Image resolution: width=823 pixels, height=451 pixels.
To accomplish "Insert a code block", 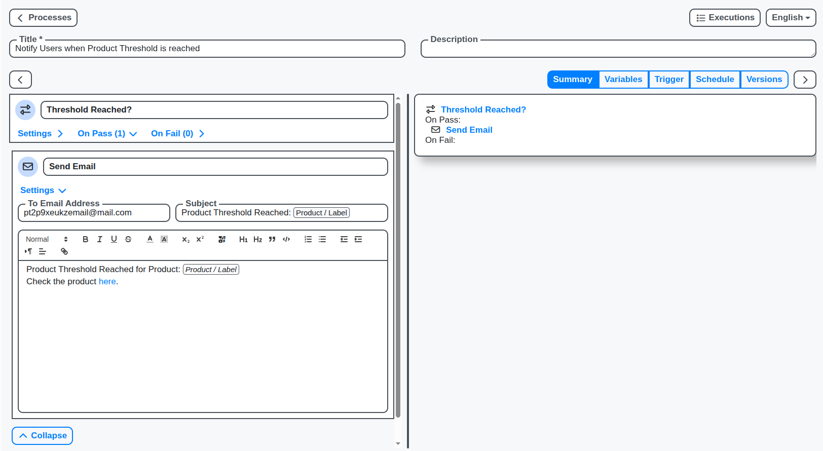I will coord(286,239).
